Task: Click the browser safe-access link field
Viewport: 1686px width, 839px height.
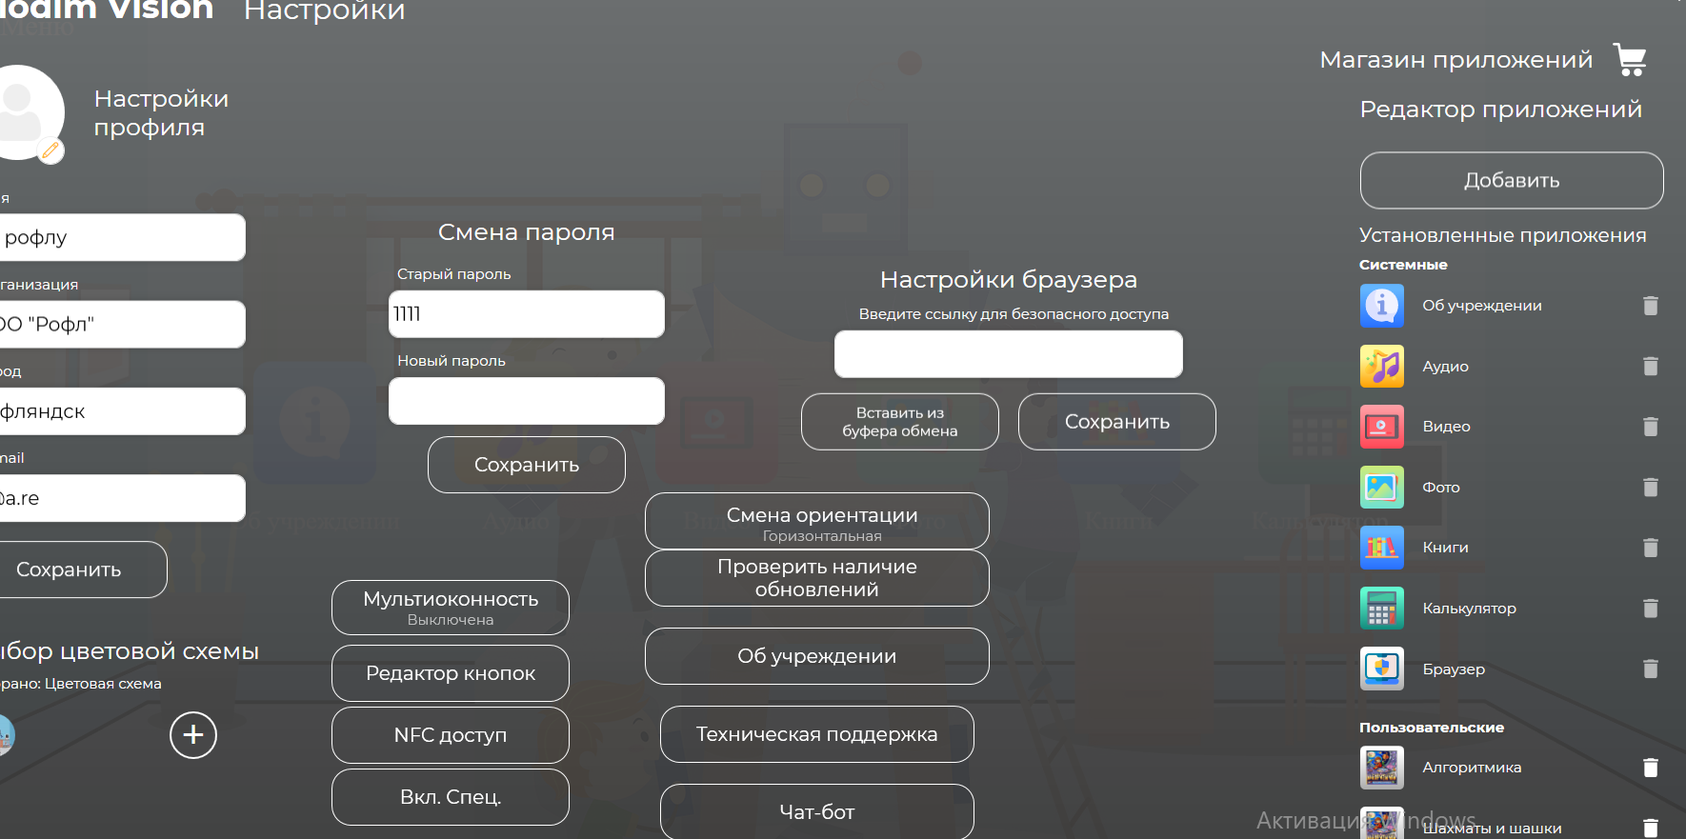Action: coord(1009,354)
